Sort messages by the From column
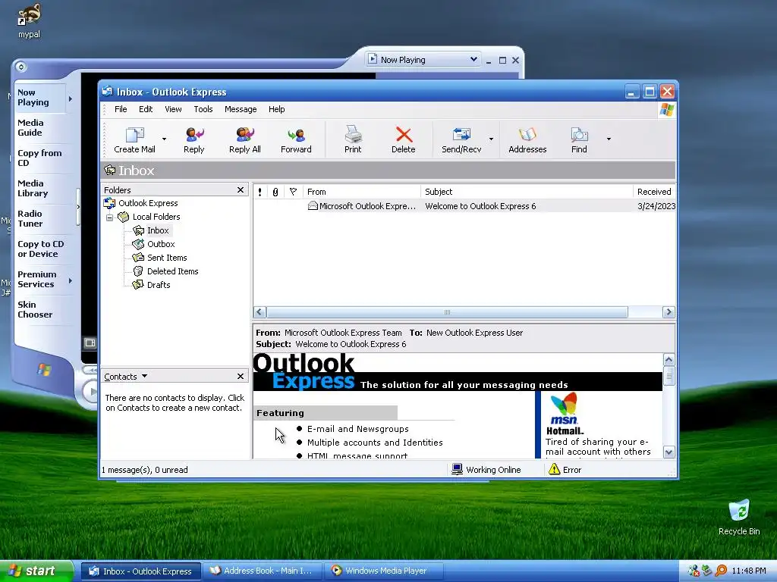This screenshot has width=777, height=582. (362, 192)
